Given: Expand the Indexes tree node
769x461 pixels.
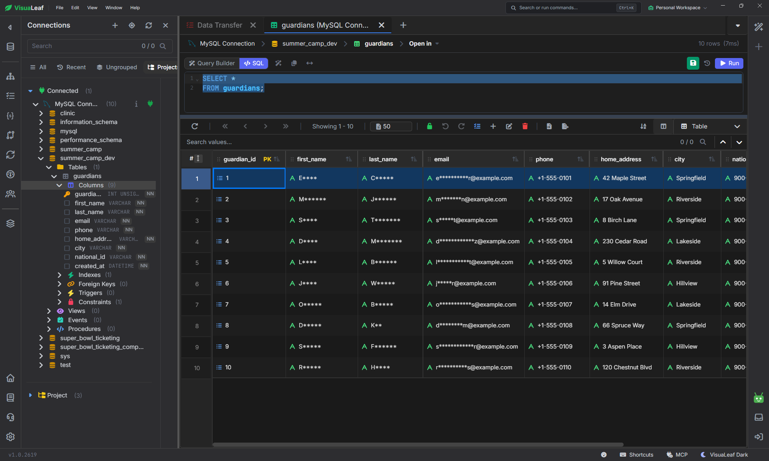Looking at the screenshot, I should coord(59,275).
